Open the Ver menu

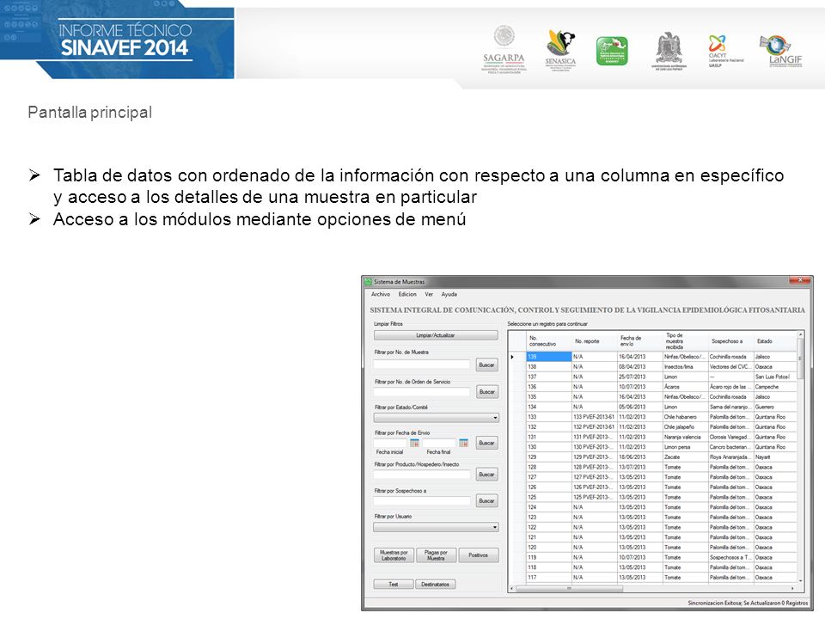(429, 294)
